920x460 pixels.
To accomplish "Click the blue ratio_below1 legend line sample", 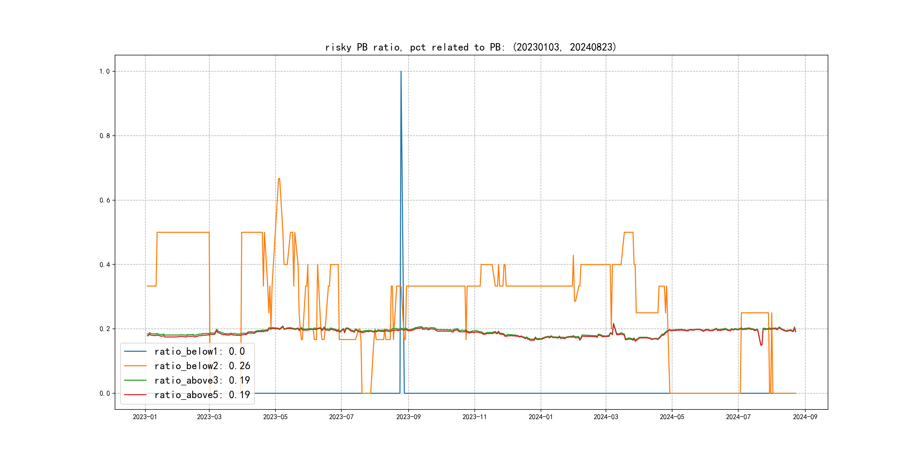I will [135, 352].
